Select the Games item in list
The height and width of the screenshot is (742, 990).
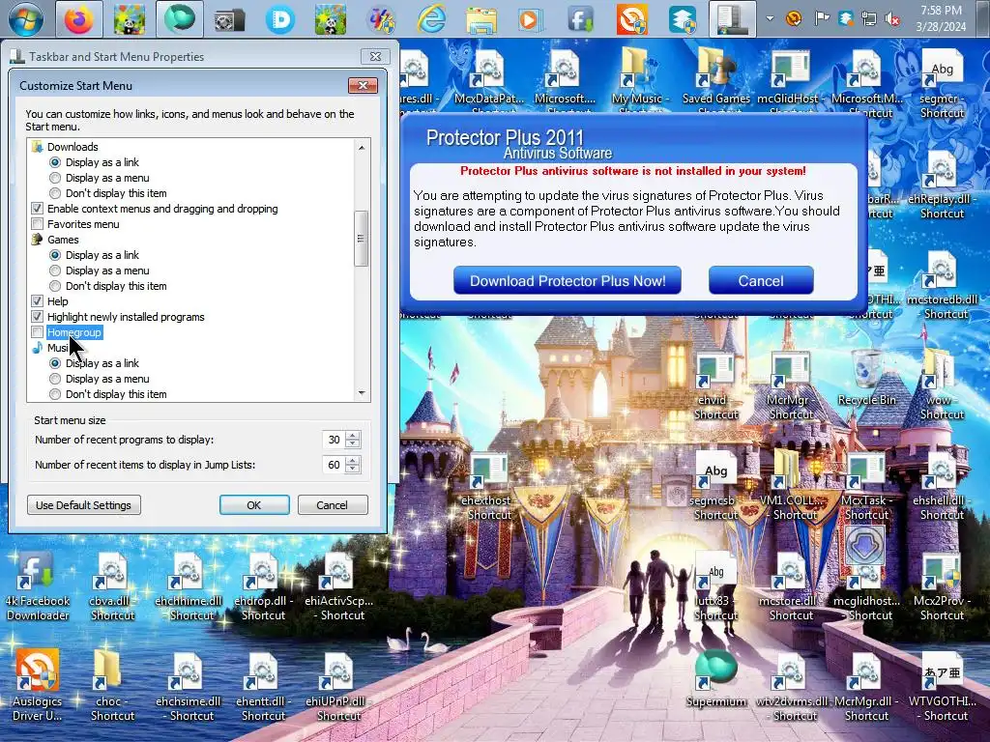63,240
